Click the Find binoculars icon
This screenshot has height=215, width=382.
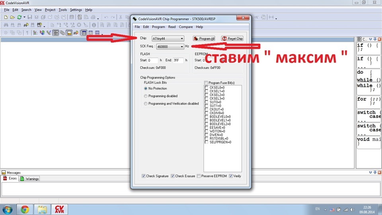6,25
